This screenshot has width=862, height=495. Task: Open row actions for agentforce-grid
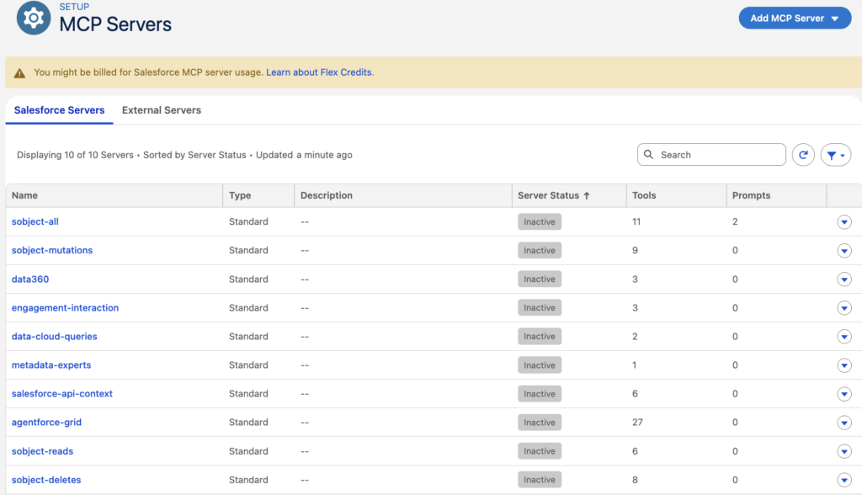(x=844, y=423)
